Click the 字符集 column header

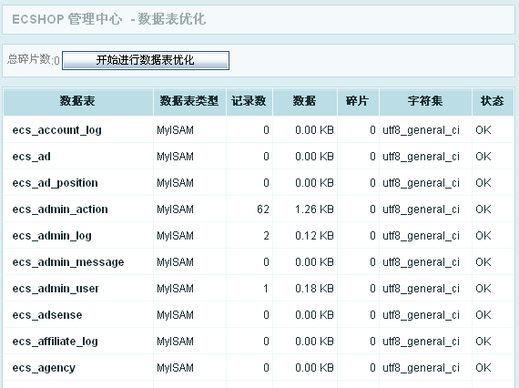click(425, 101)
